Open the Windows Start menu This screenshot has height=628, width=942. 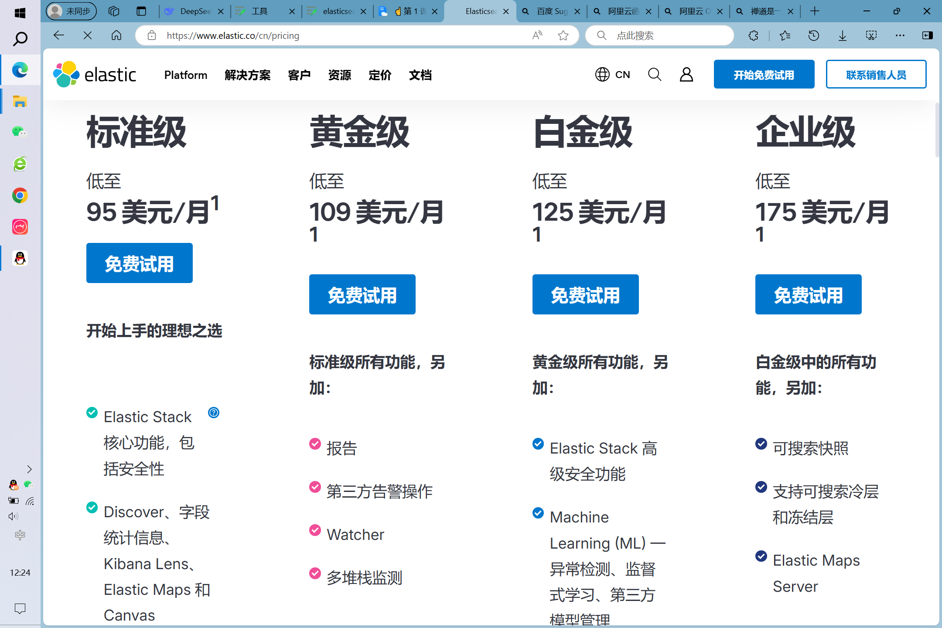tap(20, 13)
